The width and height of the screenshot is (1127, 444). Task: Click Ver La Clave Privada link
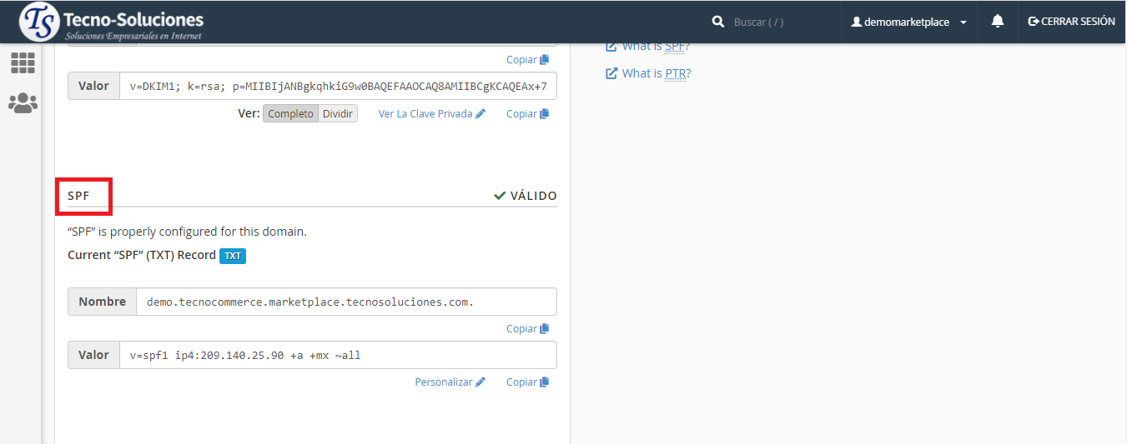431,114
